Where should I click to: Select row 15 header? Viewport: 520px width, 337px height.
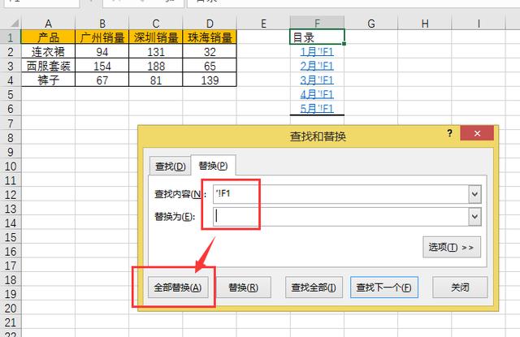point(11,237)
